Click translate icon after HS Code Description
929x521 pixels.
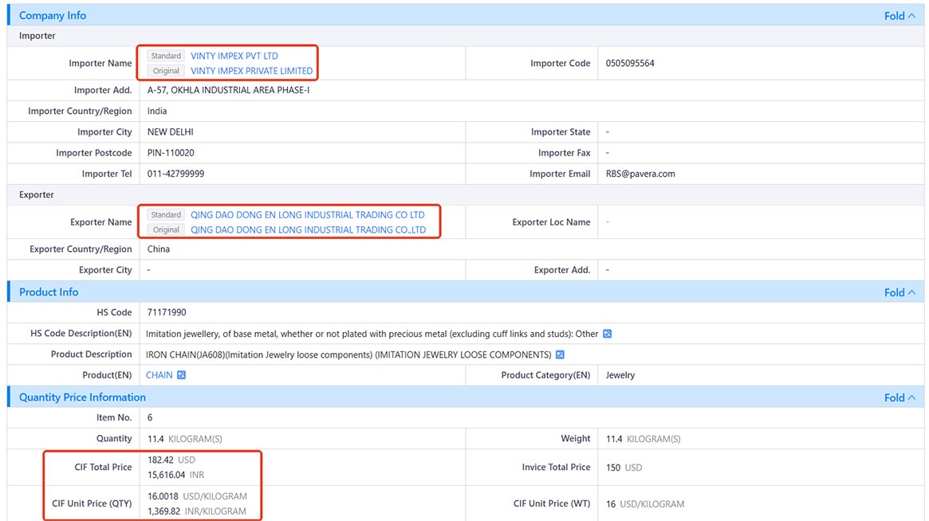(608, 334)
